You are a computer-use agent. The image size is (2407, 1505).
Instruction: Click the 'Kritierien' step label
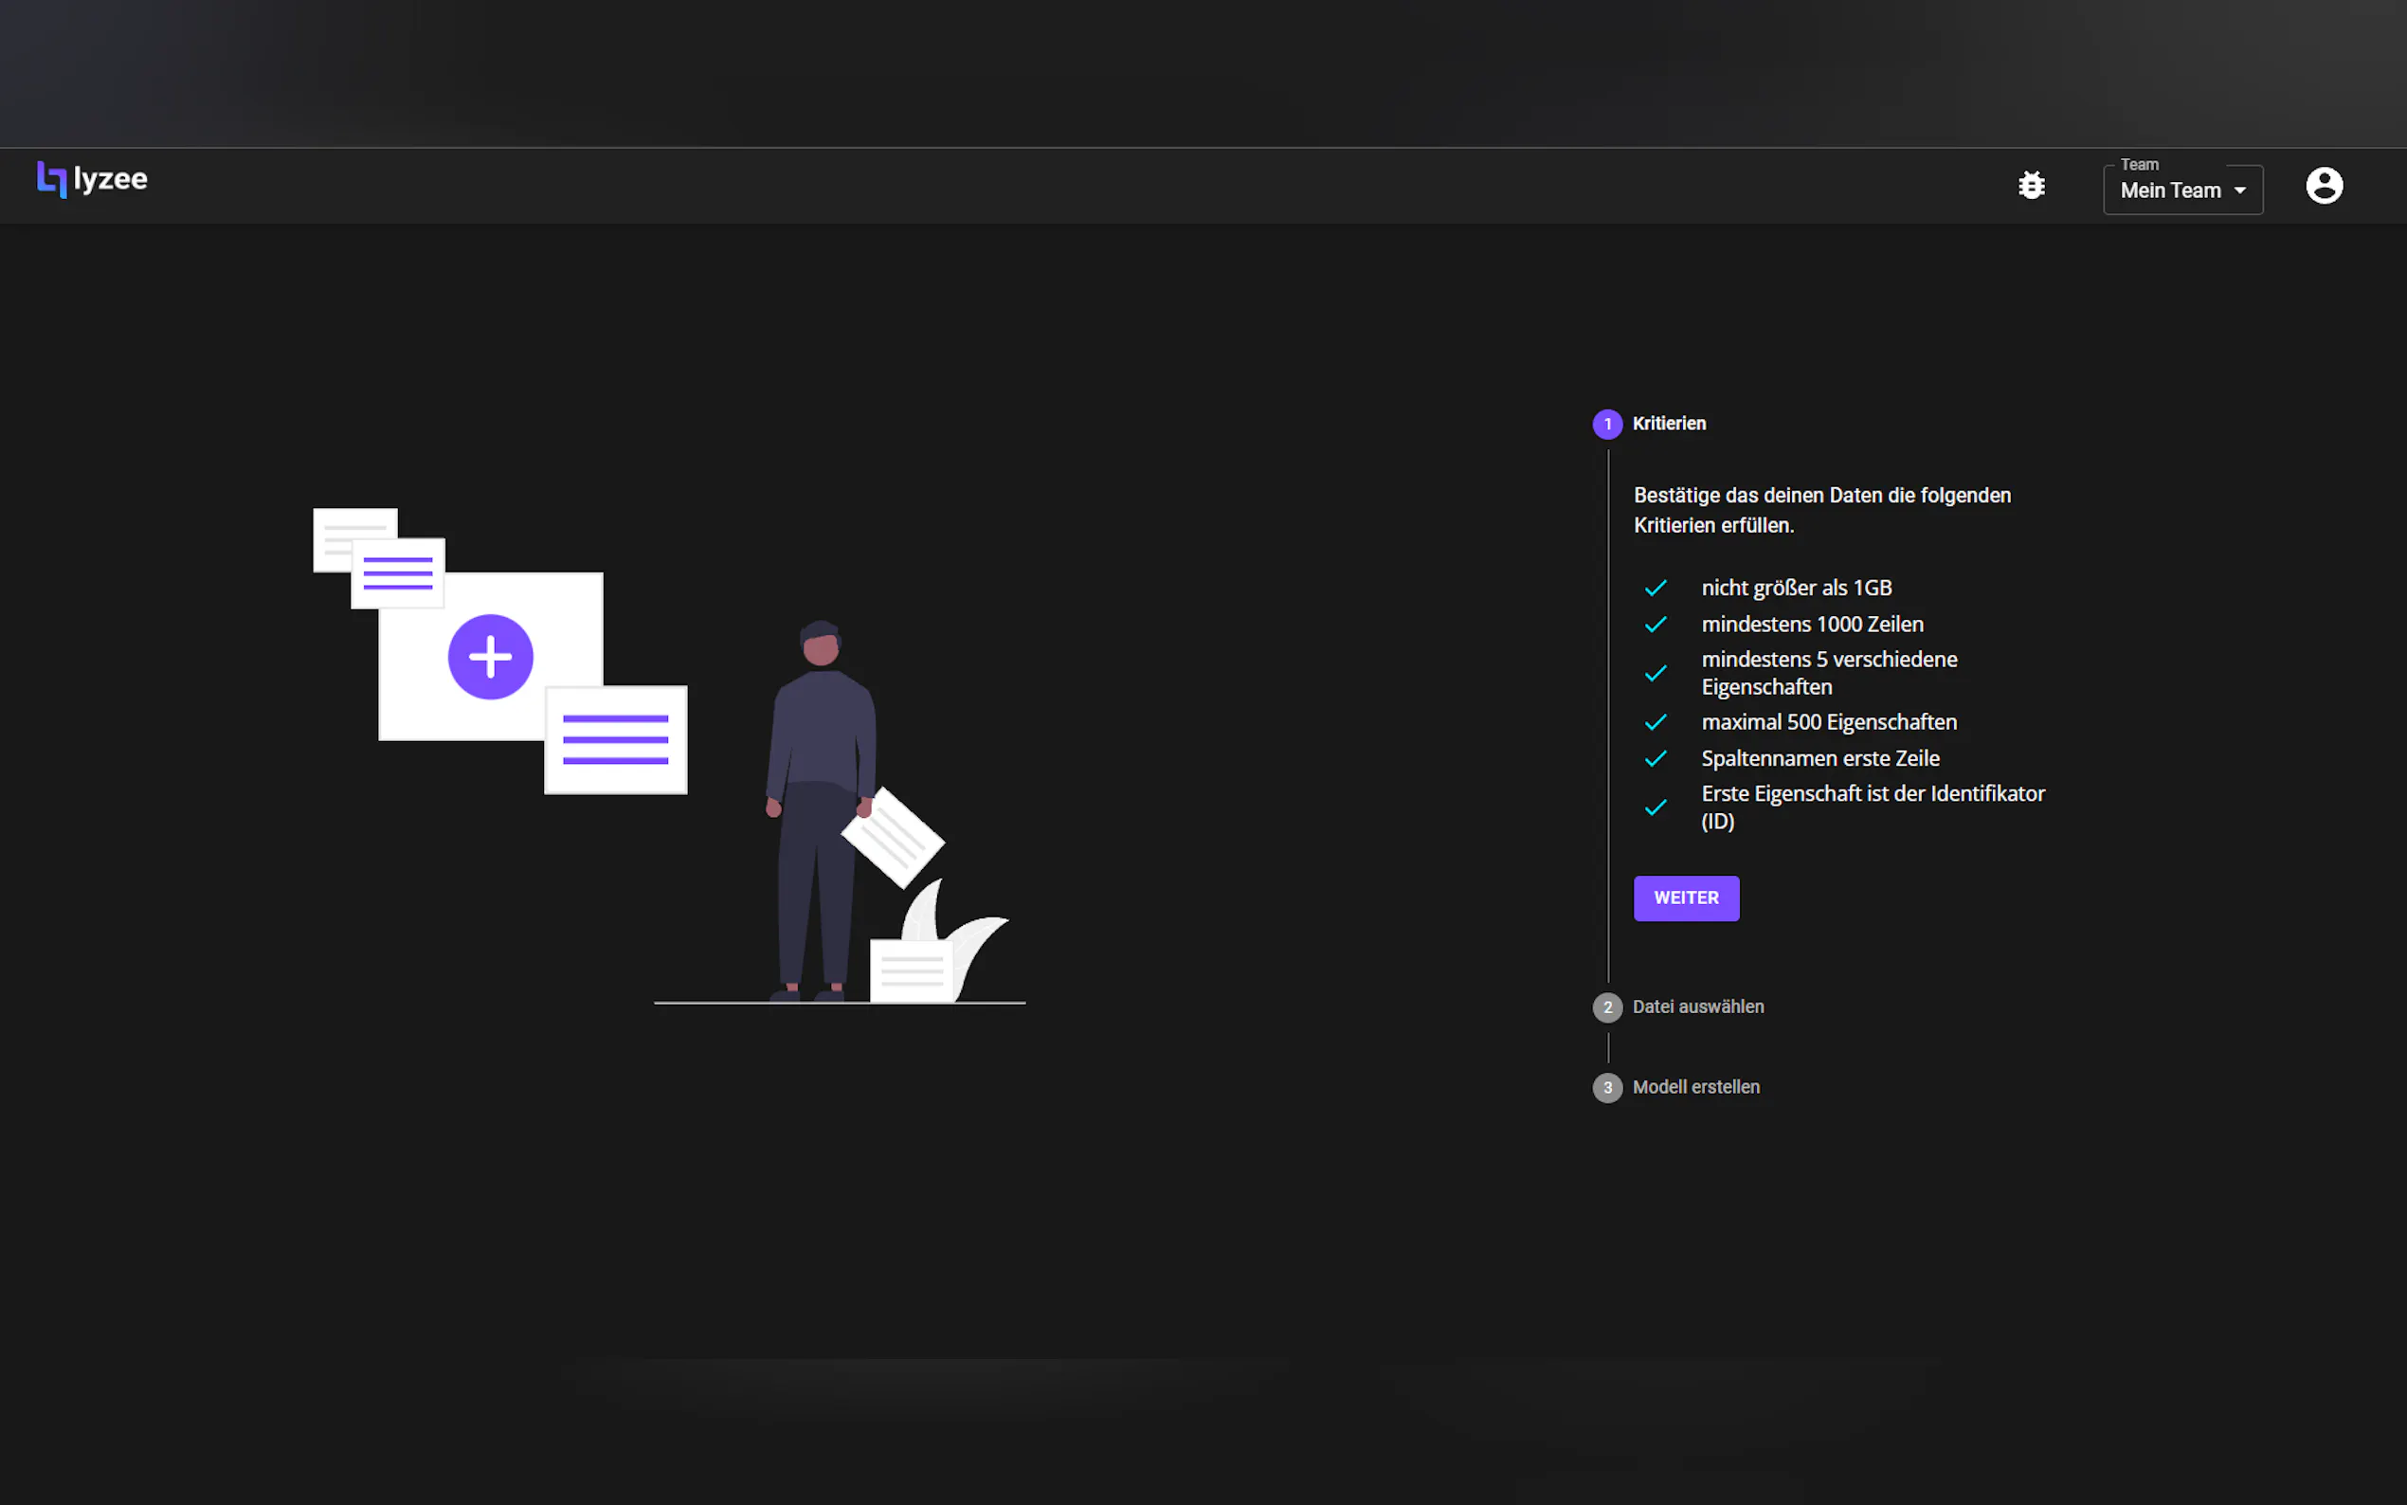click(1669, 424)
